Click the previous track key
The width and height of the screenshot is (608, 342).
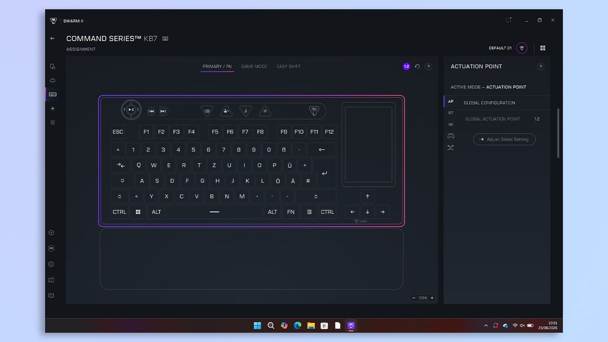pyautogui.click(x=151, y=111)
